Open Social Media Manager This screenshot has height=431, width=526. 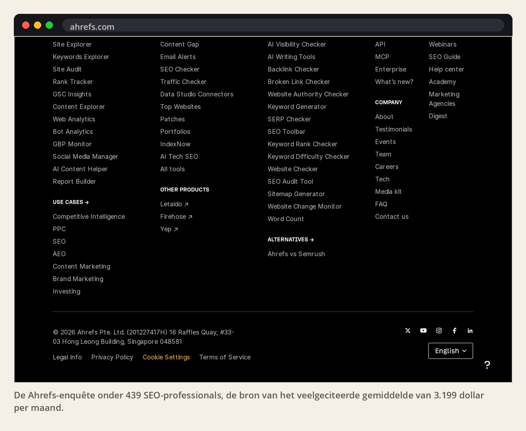[x=85, y=157]
